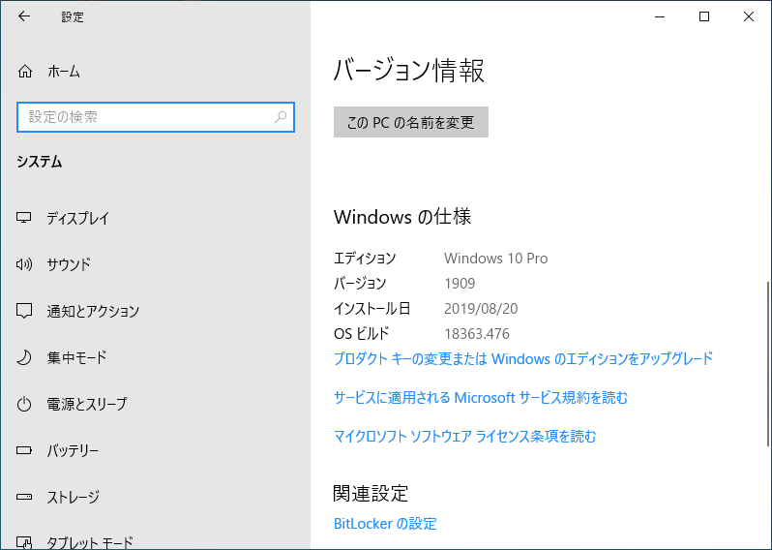Click the 通知とアクション speech bubble icon

click(23, 311)
